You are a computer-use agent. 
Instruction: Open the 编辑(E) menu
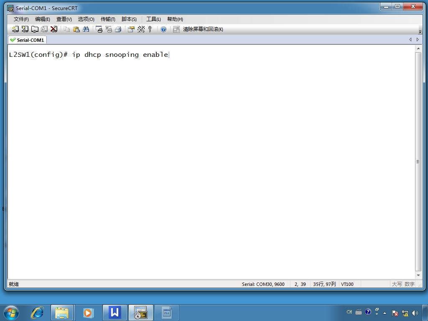(x=42, y=19)
